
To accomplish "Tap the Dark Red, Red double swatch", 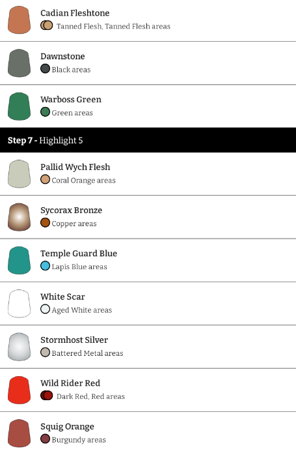I will 47,396.
